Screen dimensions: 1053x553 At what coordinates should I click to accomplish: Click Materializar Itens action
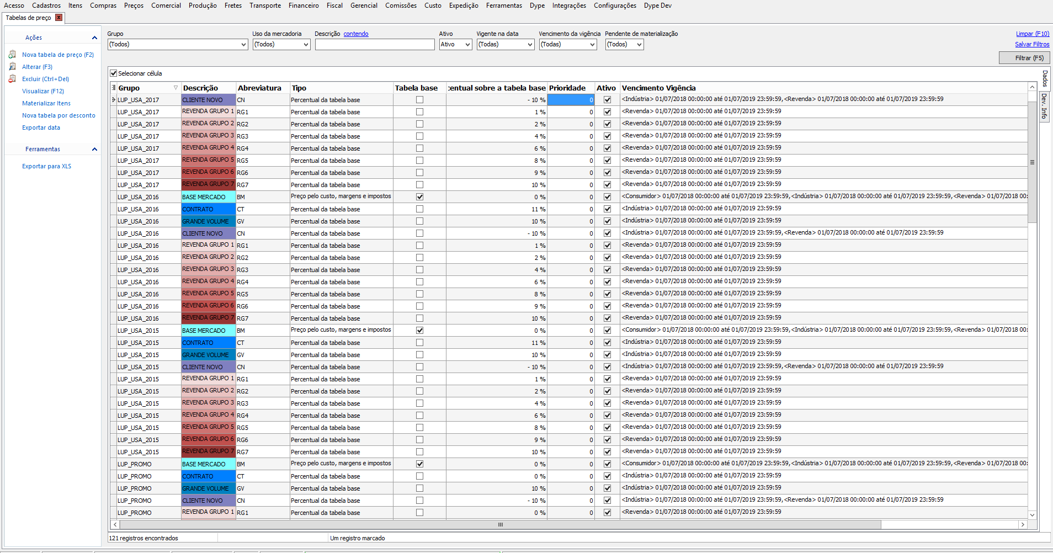46,103
